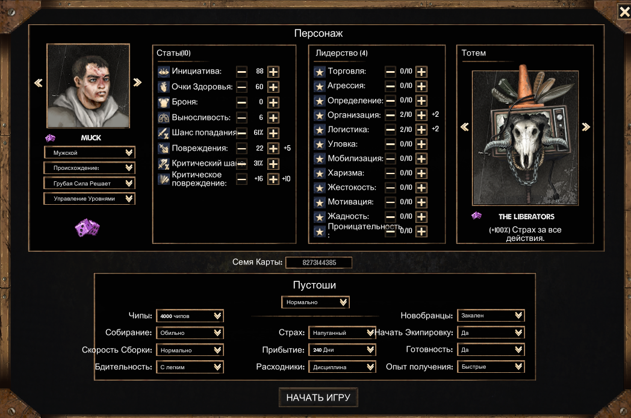The image size is (631, 418).
Task: Click the small dice next to MUCK name
Action: [51, 138]
